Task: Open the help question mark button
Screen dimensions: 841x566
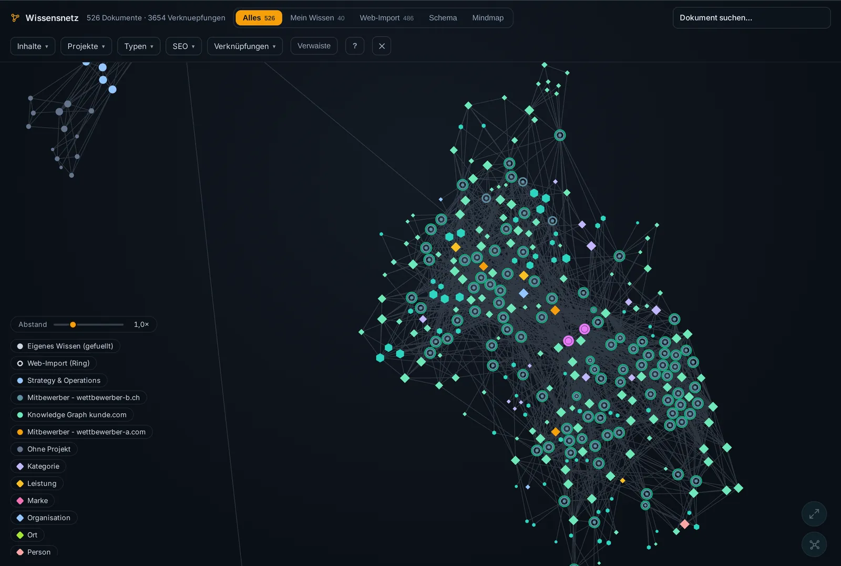Action: [x=355, y=46]
